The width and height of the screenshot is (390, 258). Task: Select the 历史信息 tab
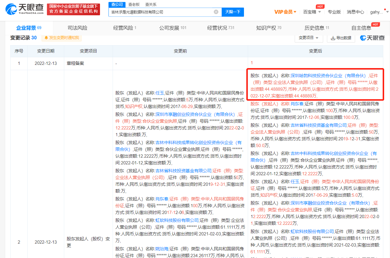point(317,28)
